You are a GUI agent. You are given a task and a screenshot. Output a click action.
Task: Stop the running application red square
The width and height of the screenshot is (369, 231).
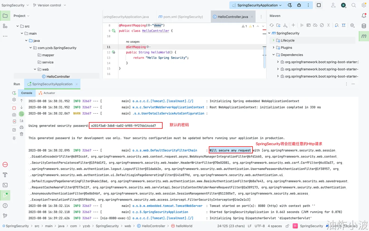point(14,108)
